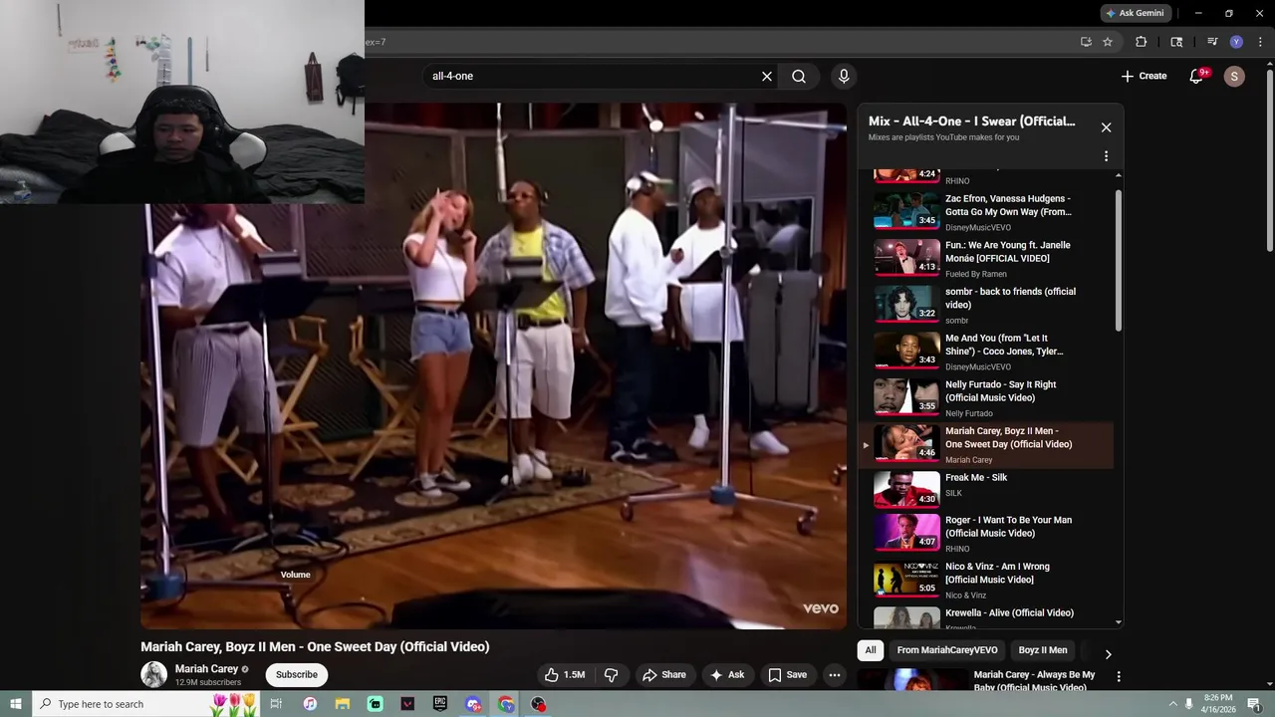Open the Chrome three-dot menu

point(1260,42)
